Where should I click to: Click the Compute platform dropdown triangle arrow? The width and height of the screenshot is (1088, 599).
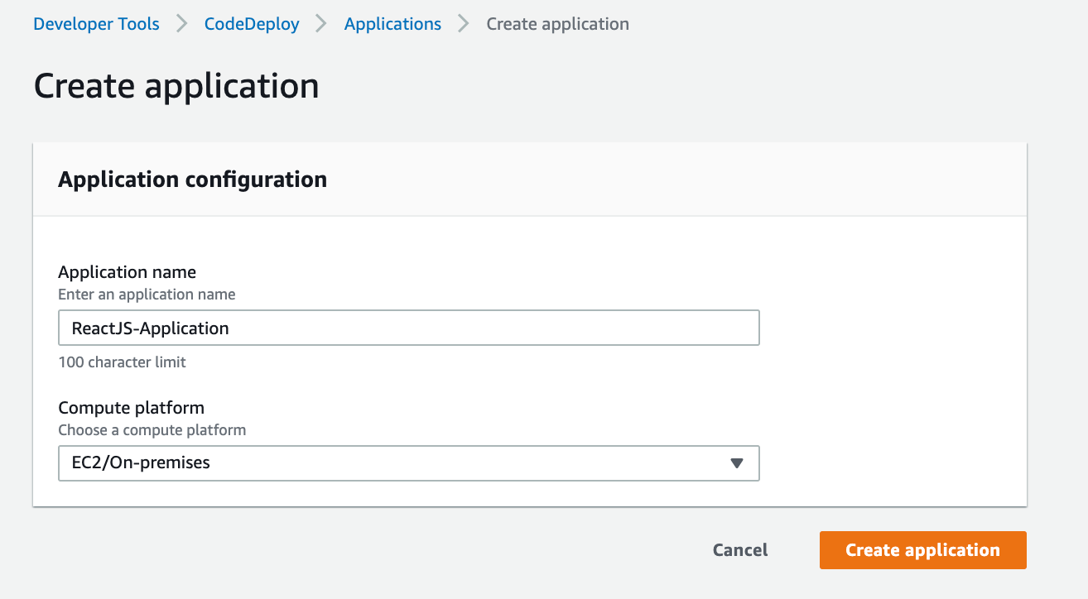point(737,463)
